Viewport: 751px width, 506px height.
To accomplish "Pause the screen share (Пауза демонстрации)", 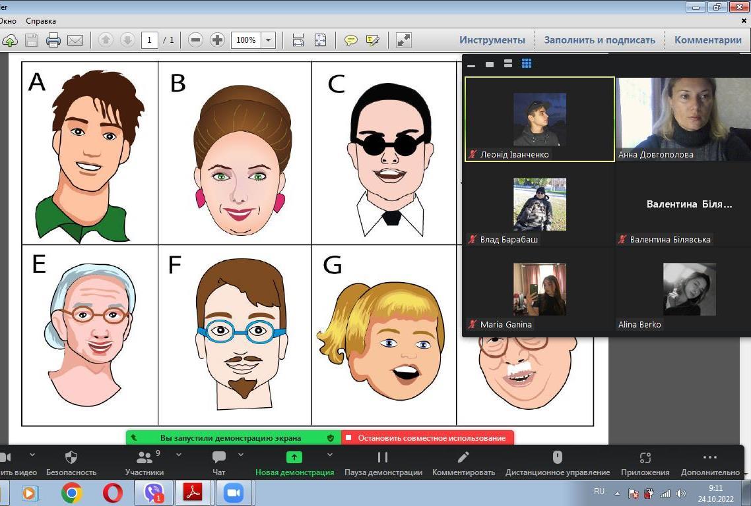I will pyautogui.click(x=383, y=457).
